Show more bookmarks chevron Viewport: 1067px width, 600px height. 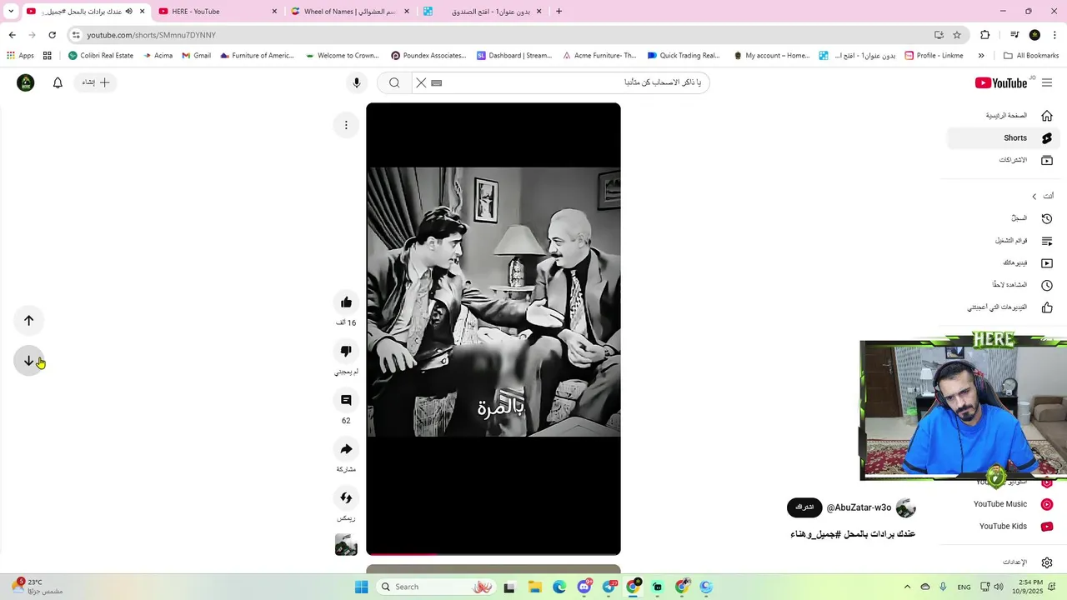(981, 56)
